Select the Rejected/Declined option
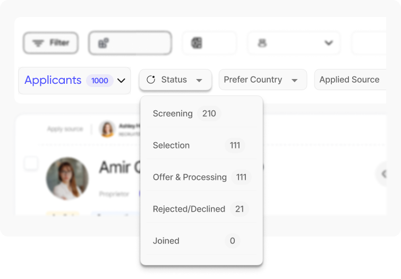This screenshot has height=279, width=401. click(x=201, y=209)
